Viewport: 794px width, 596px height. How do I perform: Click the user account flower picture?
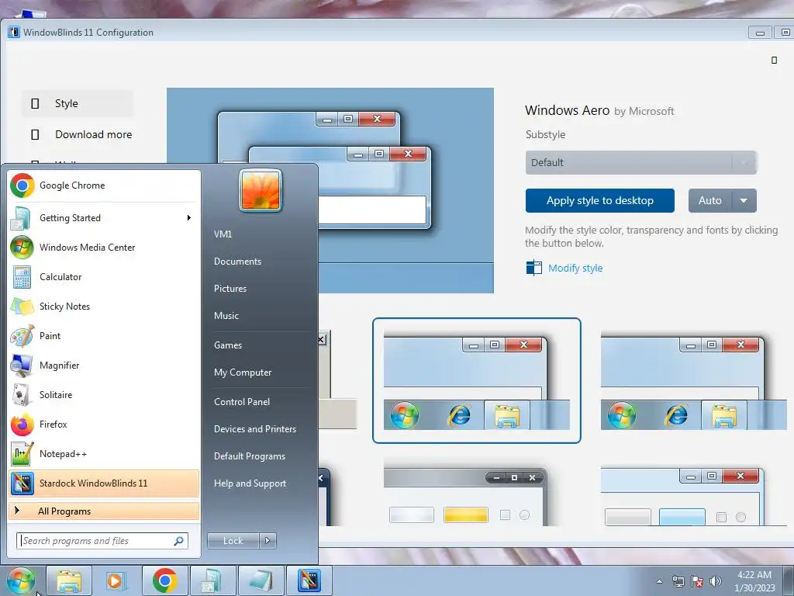coord(261,190)
